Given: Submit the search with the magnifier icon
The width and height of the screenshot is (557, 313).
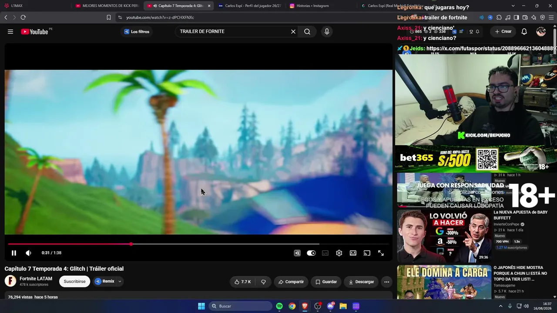Looking at the screenshot, I should point(307,31).
